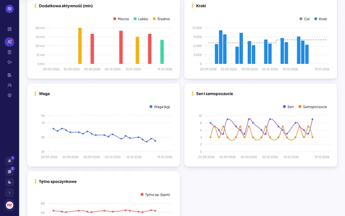This screenshot has height=216, width=345.
Task: Open the library books sidebar icon
Action: tap(9, 75)
